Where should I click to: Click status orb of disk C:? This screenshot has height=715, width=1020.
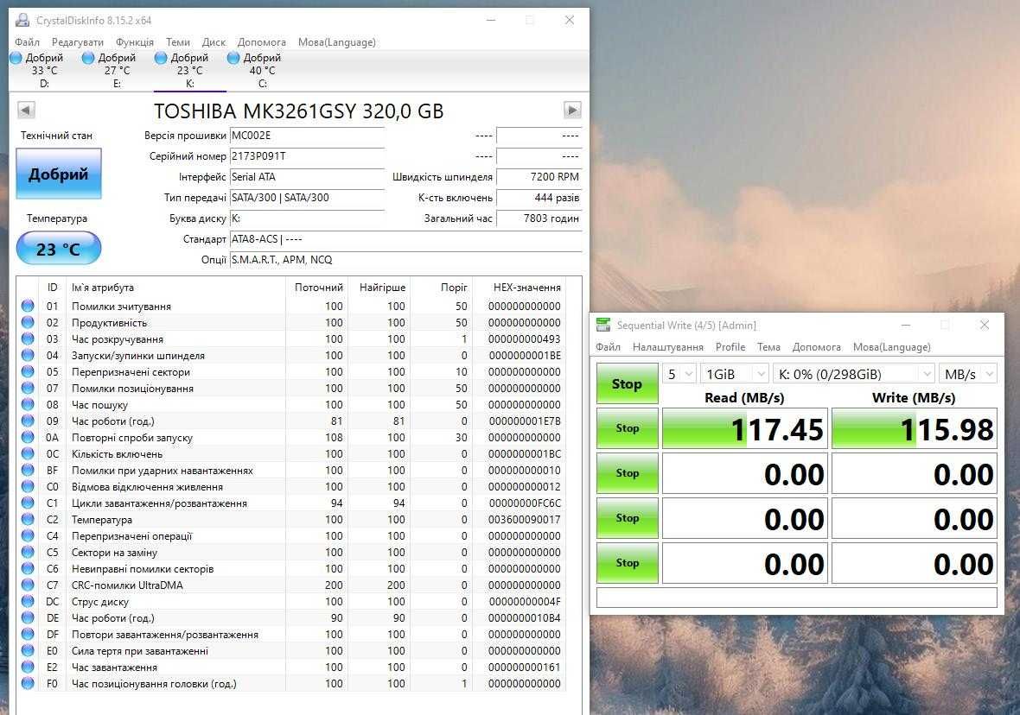coord(233,58)
